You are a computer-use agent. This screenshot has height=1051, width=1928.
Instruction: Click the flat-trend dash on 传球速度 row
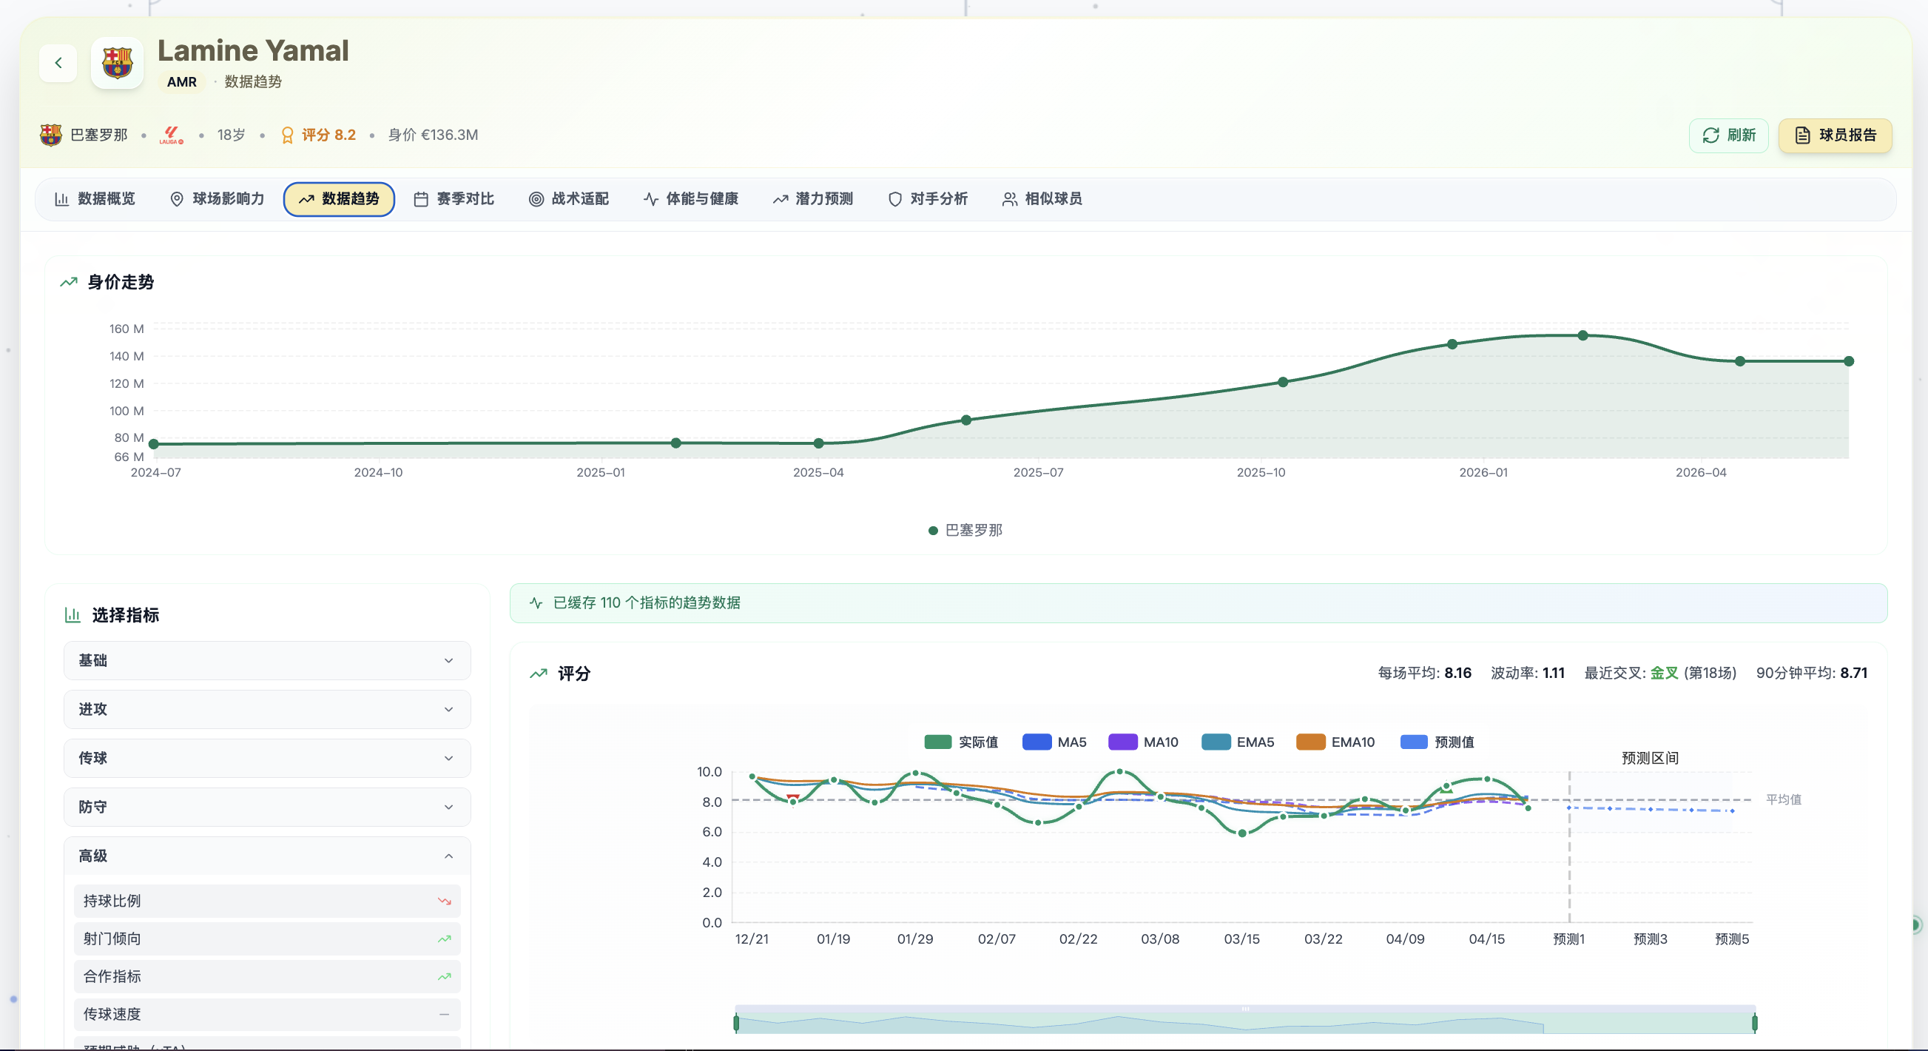point(444,1014)
